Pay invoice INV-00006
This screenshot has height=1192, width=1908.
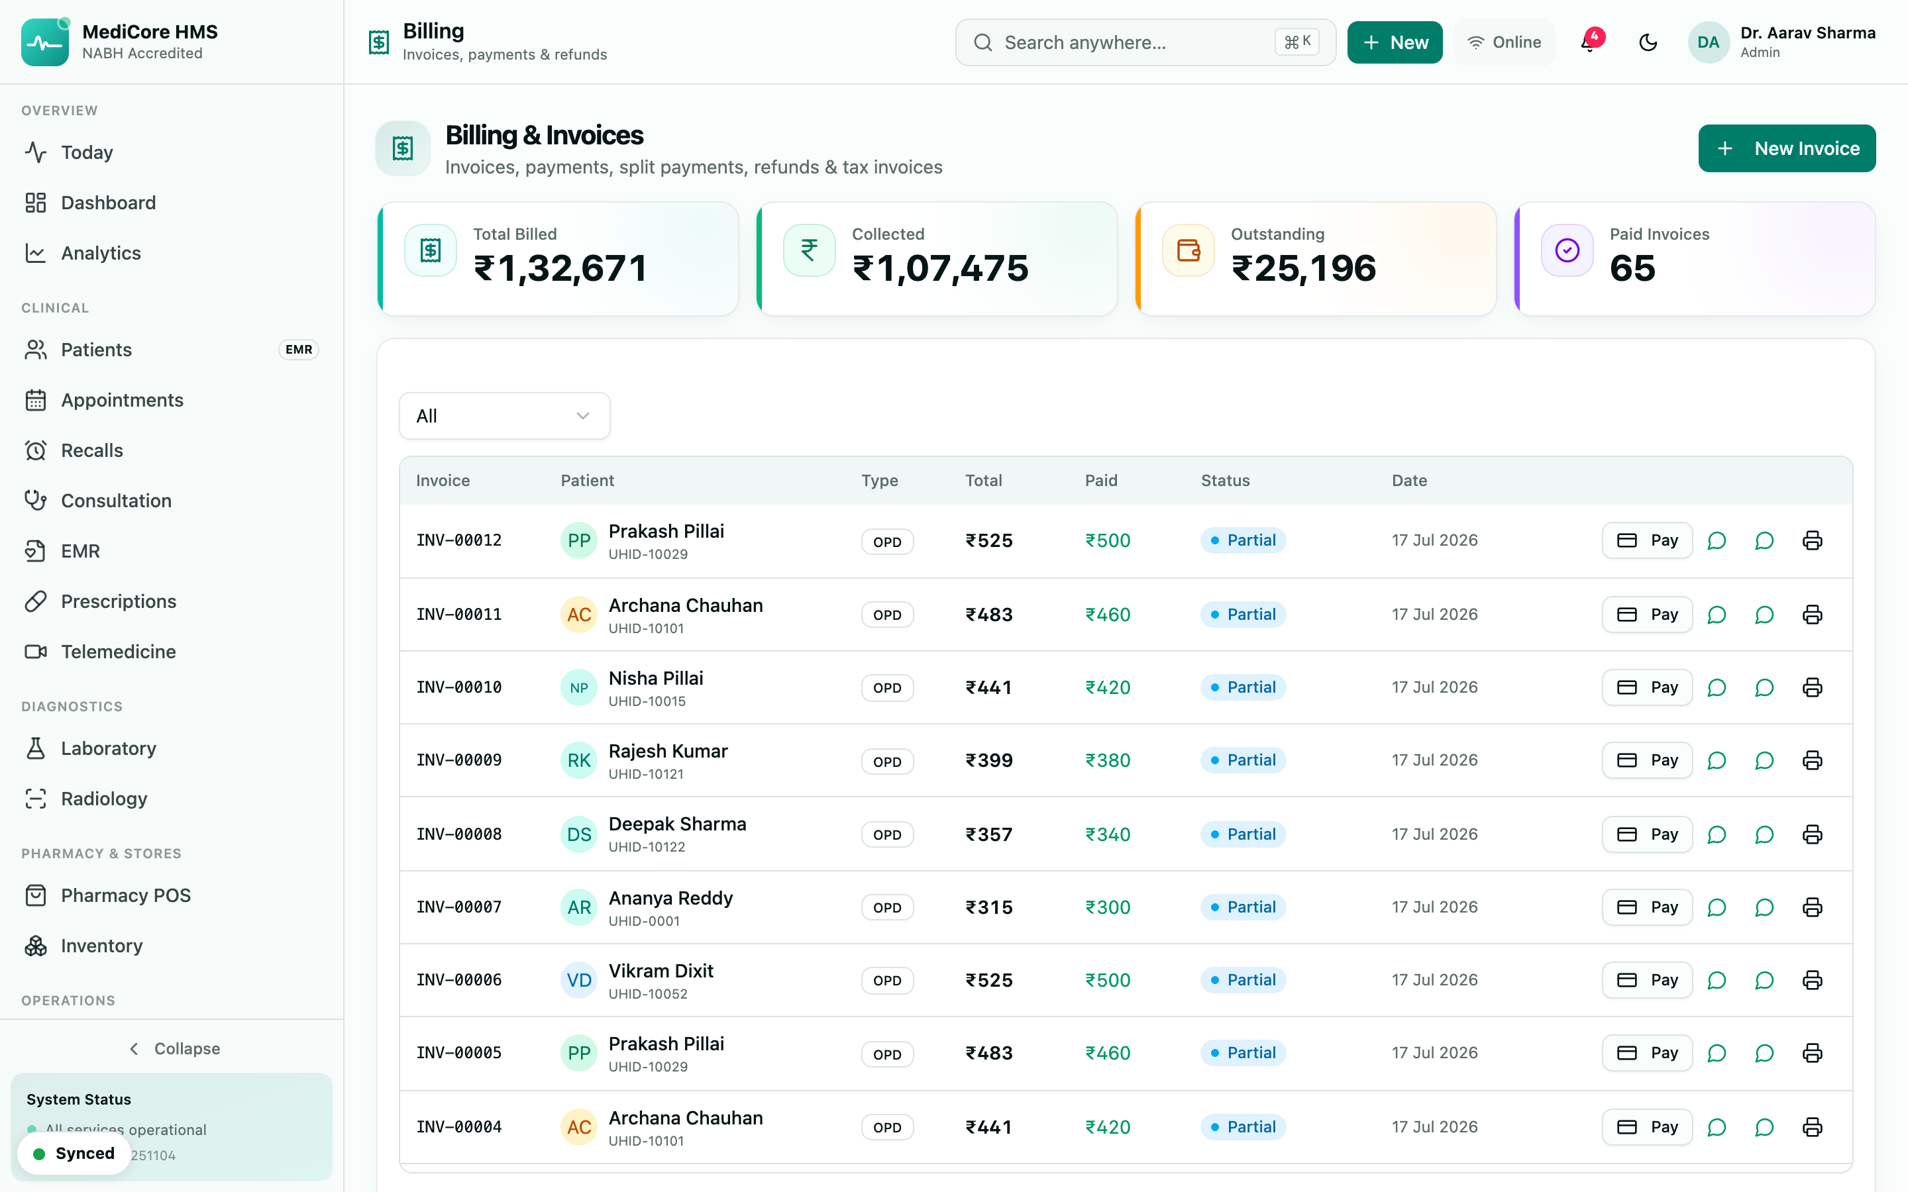tap(1647, 980)
